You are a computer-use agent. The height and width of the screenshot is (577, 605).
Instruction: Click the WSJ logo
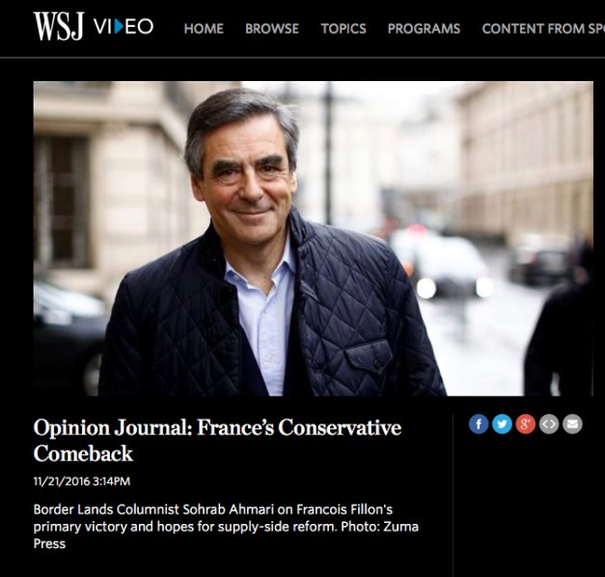click(59, 26)
